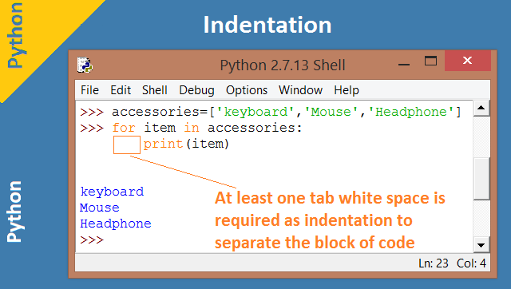
Task: Open the Help menu
Action: pyautogui.click(x=347, y=90)
